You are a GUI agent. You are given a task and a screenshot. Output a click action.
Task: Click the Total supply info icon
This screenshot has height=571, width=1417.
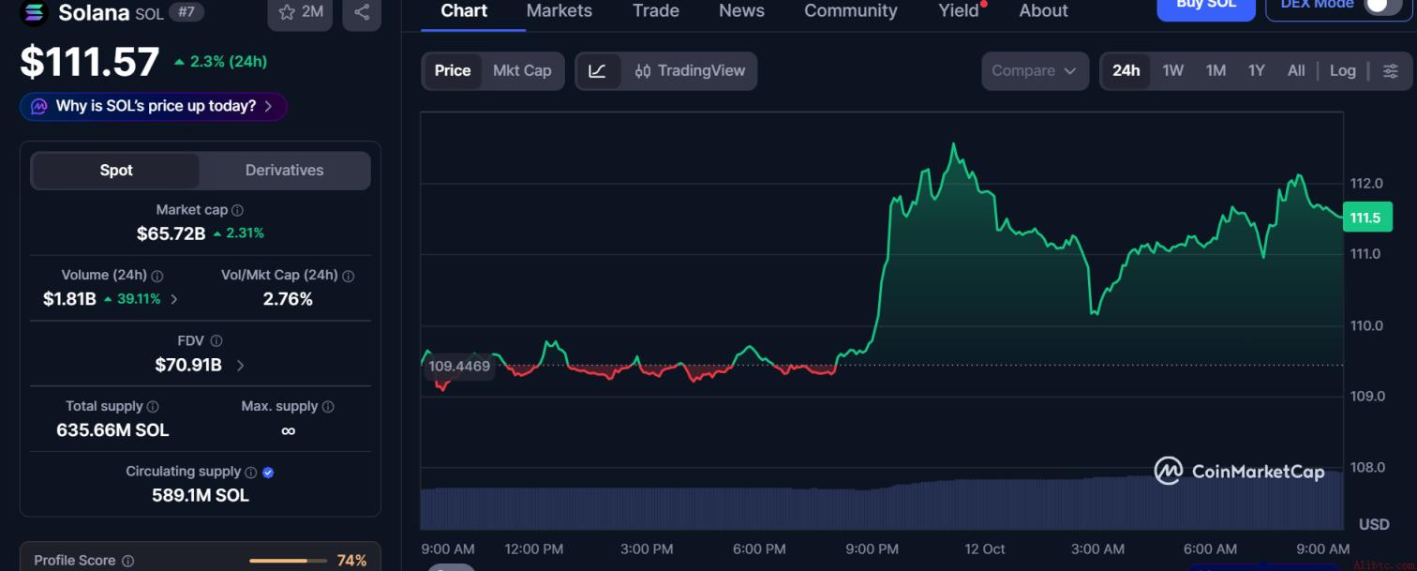153,407
